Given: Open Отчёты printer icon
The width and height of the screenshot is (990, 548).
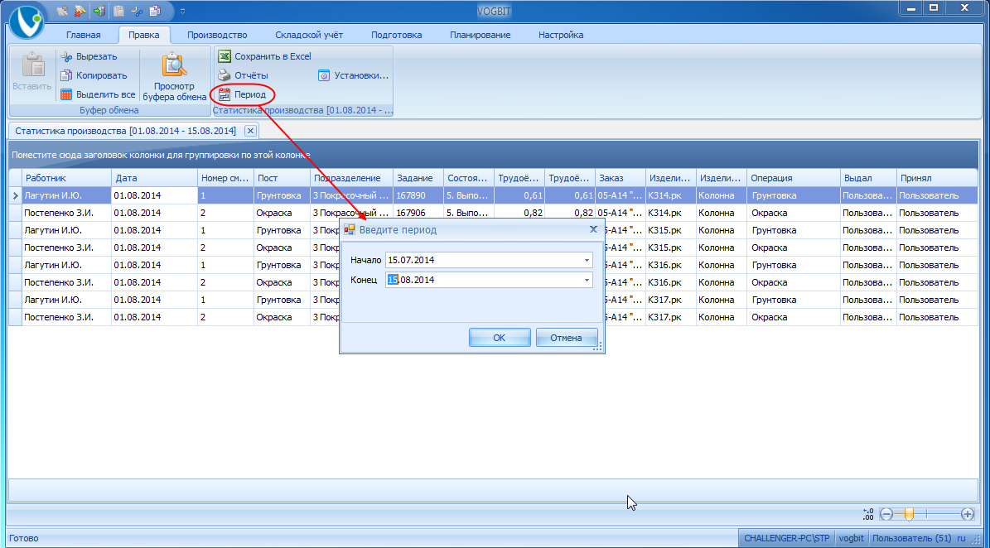Looking at the screenshot, I should pos(225,75).
